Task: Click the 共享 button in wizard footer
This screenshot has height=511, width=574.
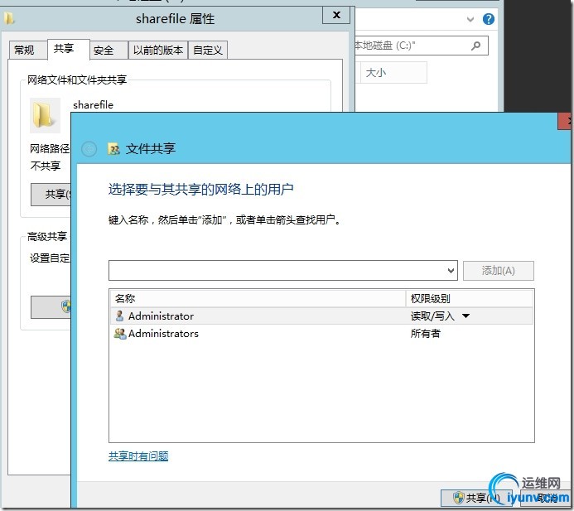Action: [476, 498]
